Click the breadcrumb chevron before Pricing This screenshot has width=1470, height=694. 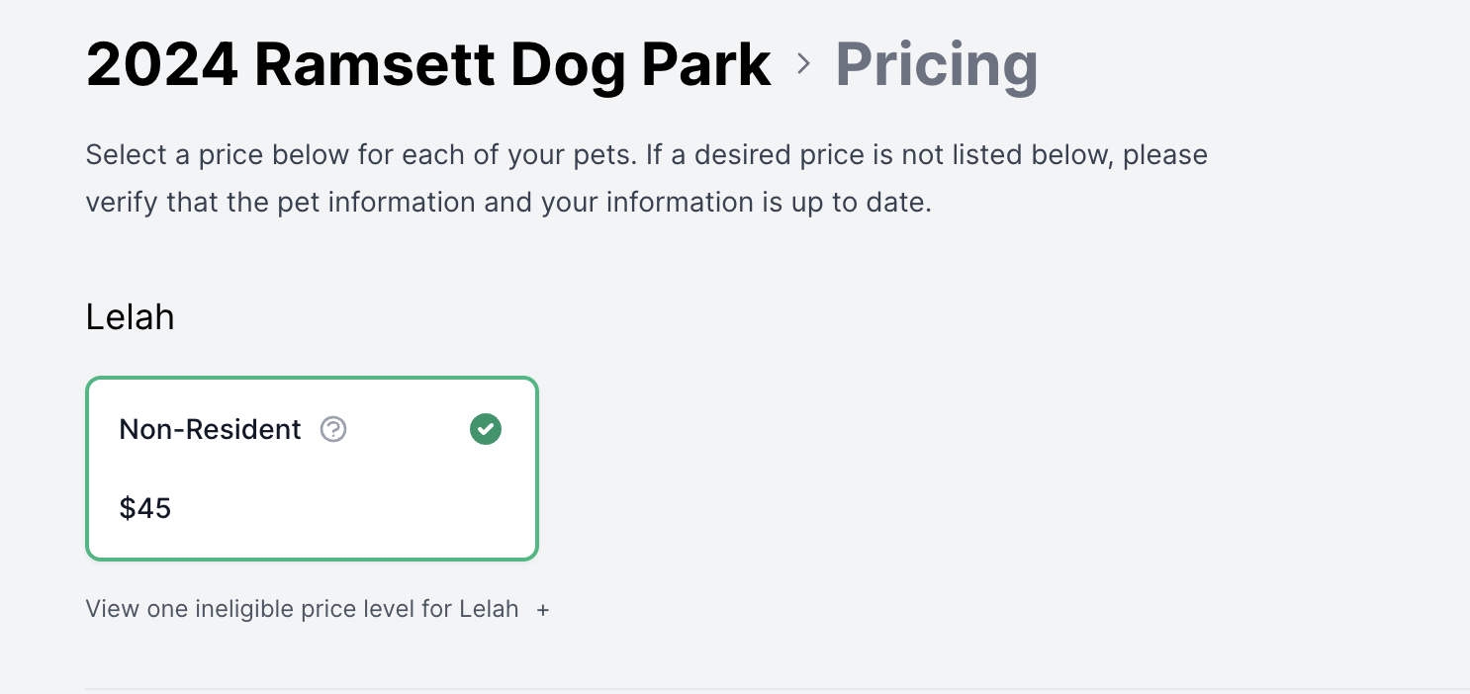pos(803,64)
